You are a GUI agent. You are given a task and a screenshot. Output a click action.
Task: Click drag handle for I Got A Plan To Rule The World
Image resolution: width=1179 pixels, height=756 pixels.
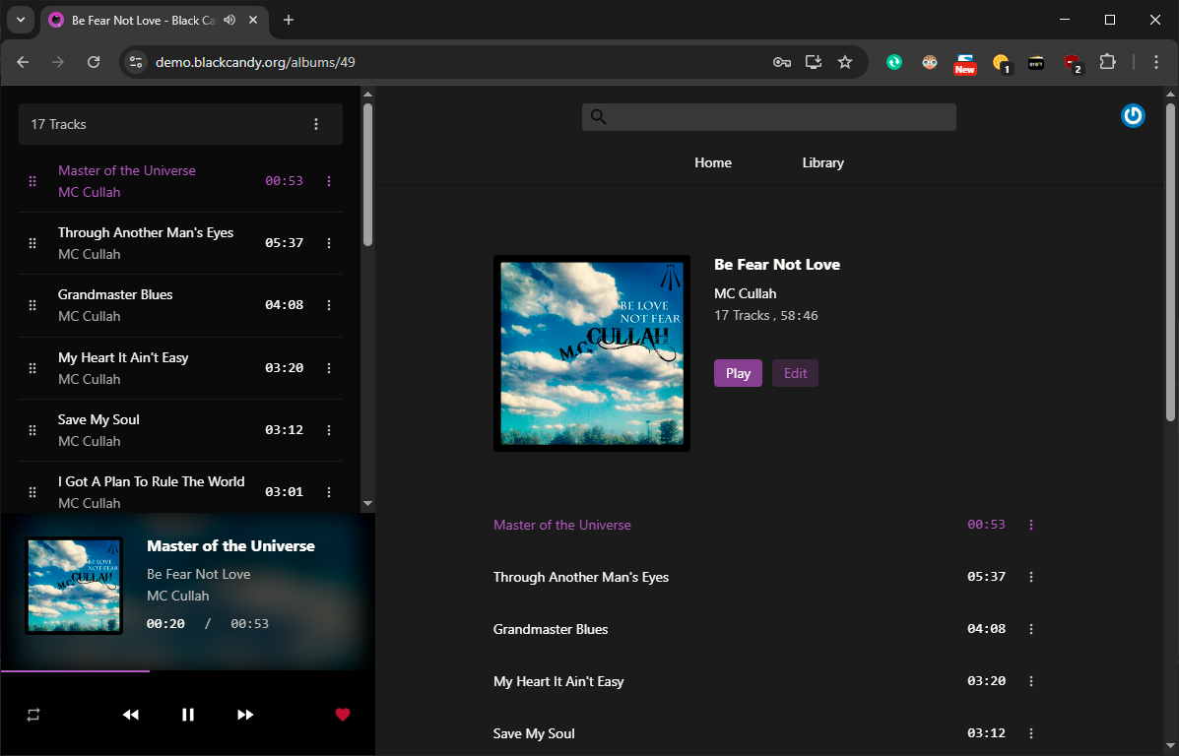pos(33,492)
